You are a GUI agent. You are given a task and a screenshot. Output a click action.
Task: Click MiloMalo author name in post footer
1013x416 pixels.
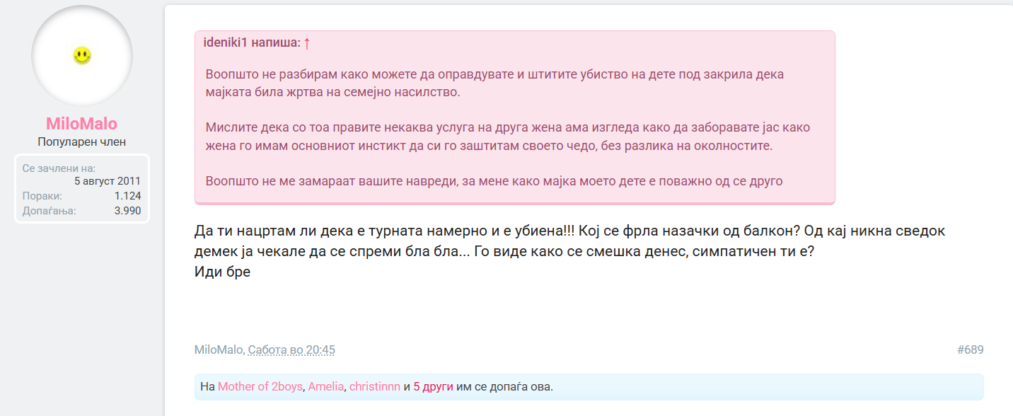click(219, 349)
